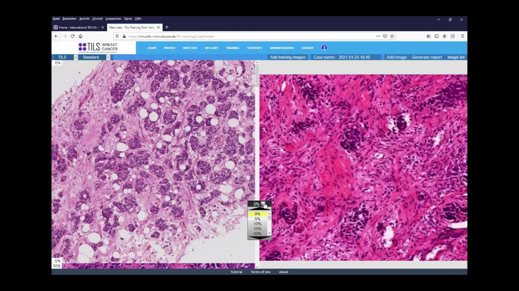This screenshot has height=291, width=519.
Task: Click the percentage list scroll-down arrow
Action: (x=269, y=233)
